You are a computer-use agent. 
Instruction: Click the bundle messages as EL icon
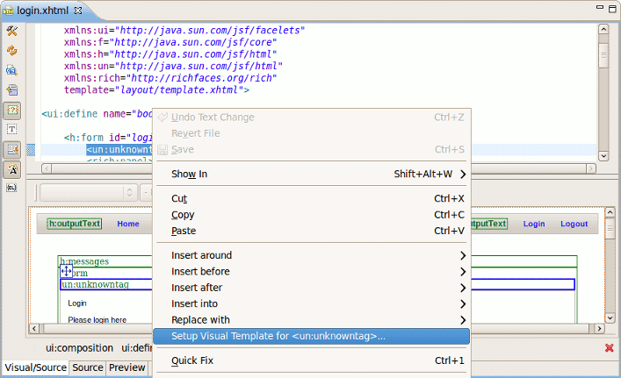12,188
